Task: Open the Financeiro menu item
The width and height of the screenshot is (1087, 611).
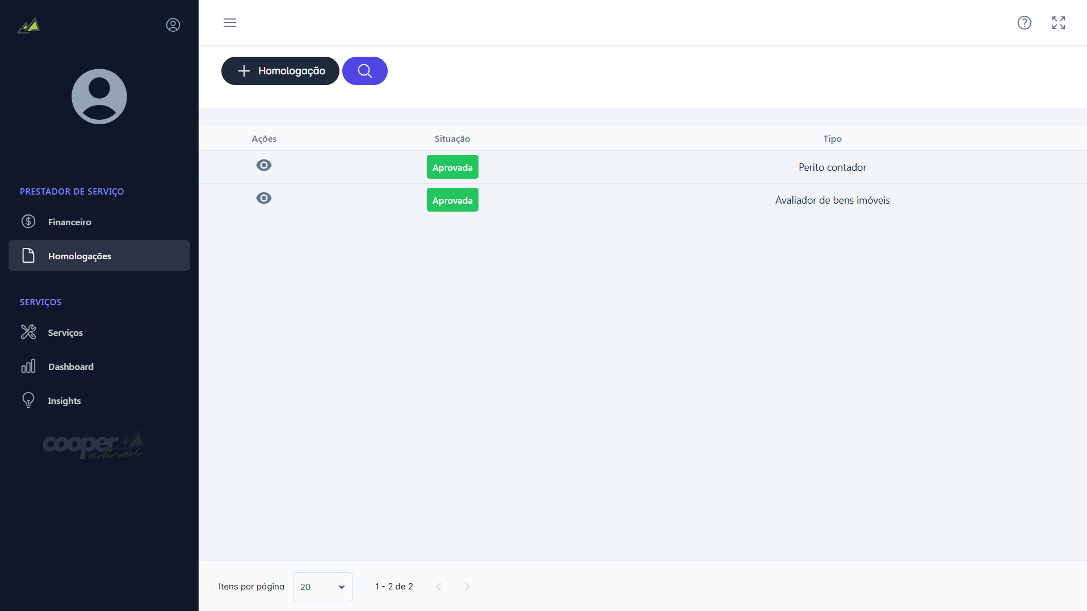Action: click(x=99, y=222)
